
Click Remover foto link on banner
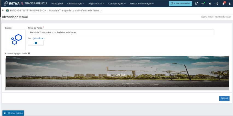[x=117, y=75]
